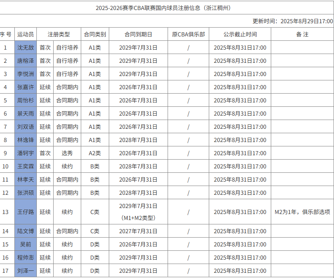This screenshot has width=334, height=278.
Task: Select player name 沈无敌
Action: tap(26, 48)
